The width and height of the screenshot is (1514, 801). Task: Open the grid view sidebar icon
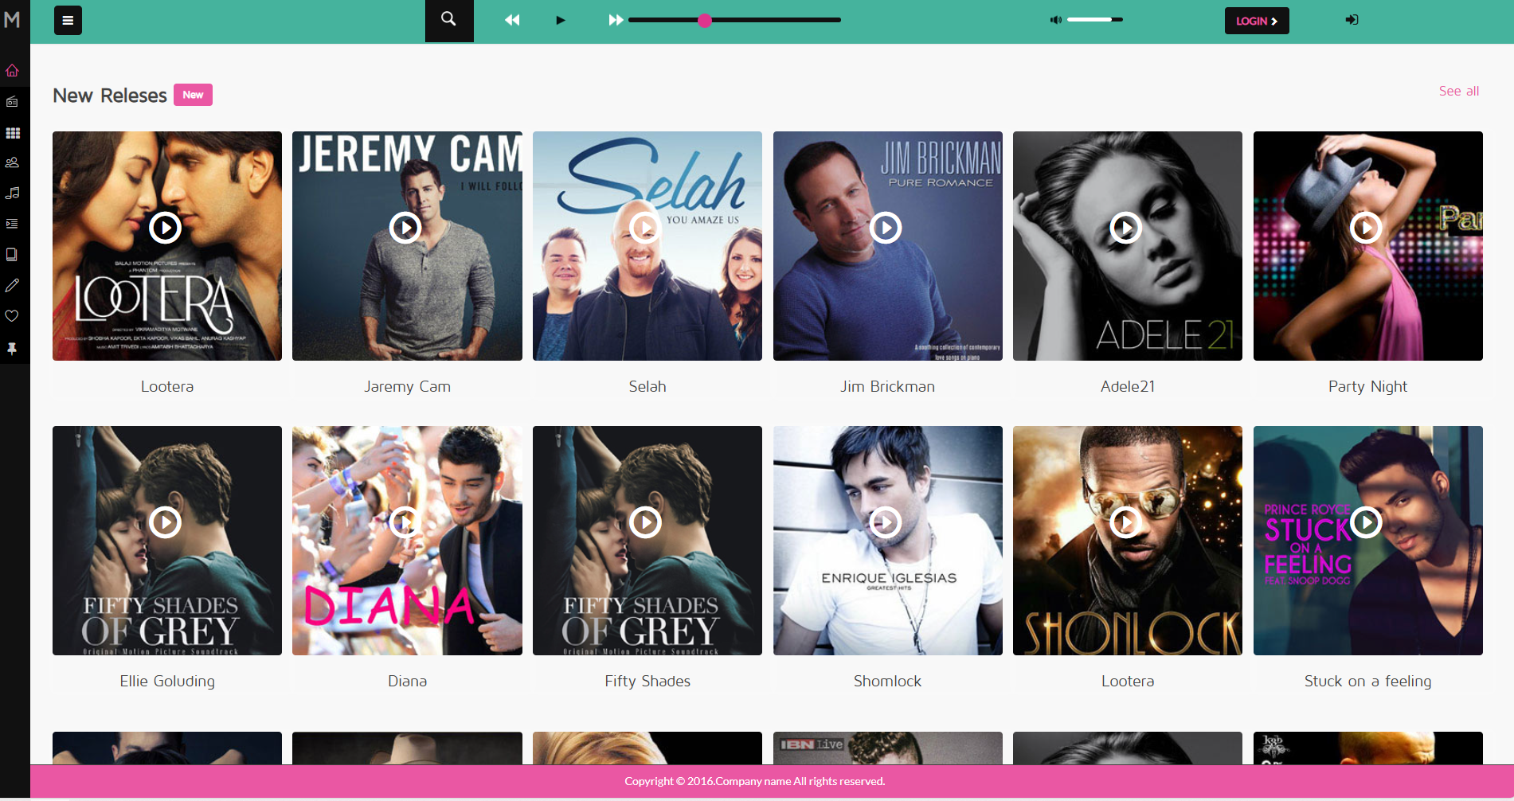coord(12,133)
